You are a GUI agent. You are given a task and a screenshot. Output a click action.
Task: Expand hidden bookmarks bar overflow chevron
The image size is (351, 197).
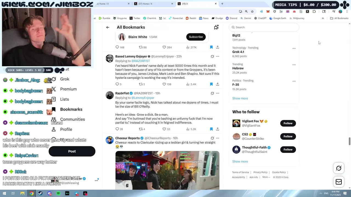tap(323, 18)
